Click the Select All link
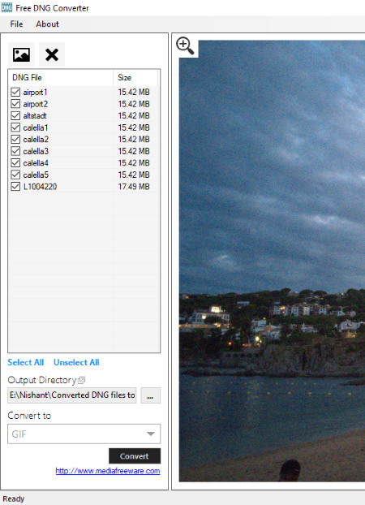 pyautogui.click(x=26, y=362)
